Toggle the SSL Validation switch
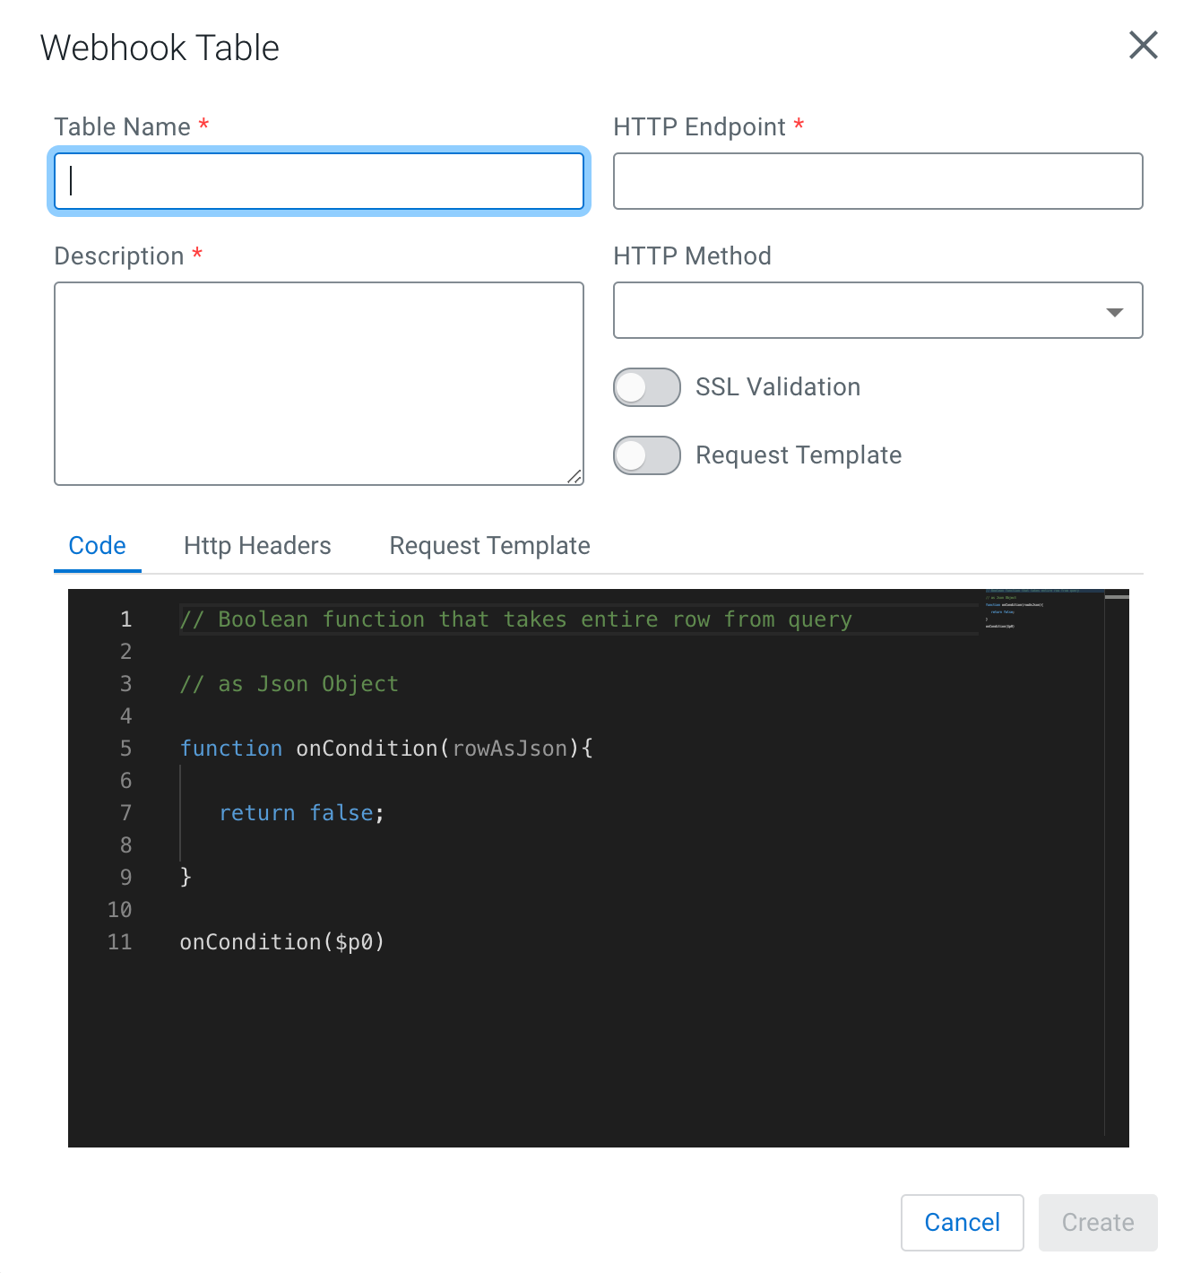The width and height of the screenshot is (1192, 1273). 647,387
